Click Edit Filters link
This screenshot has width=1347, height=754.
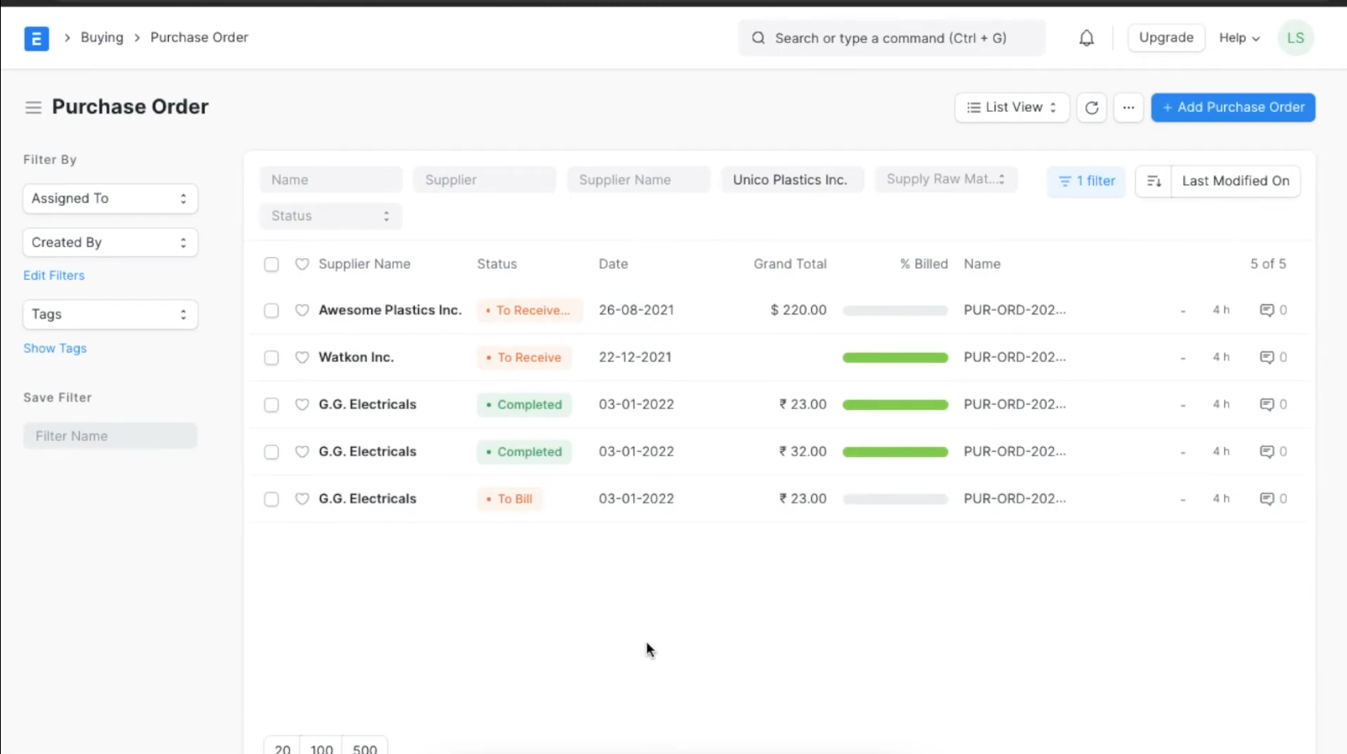coord(54,275)
